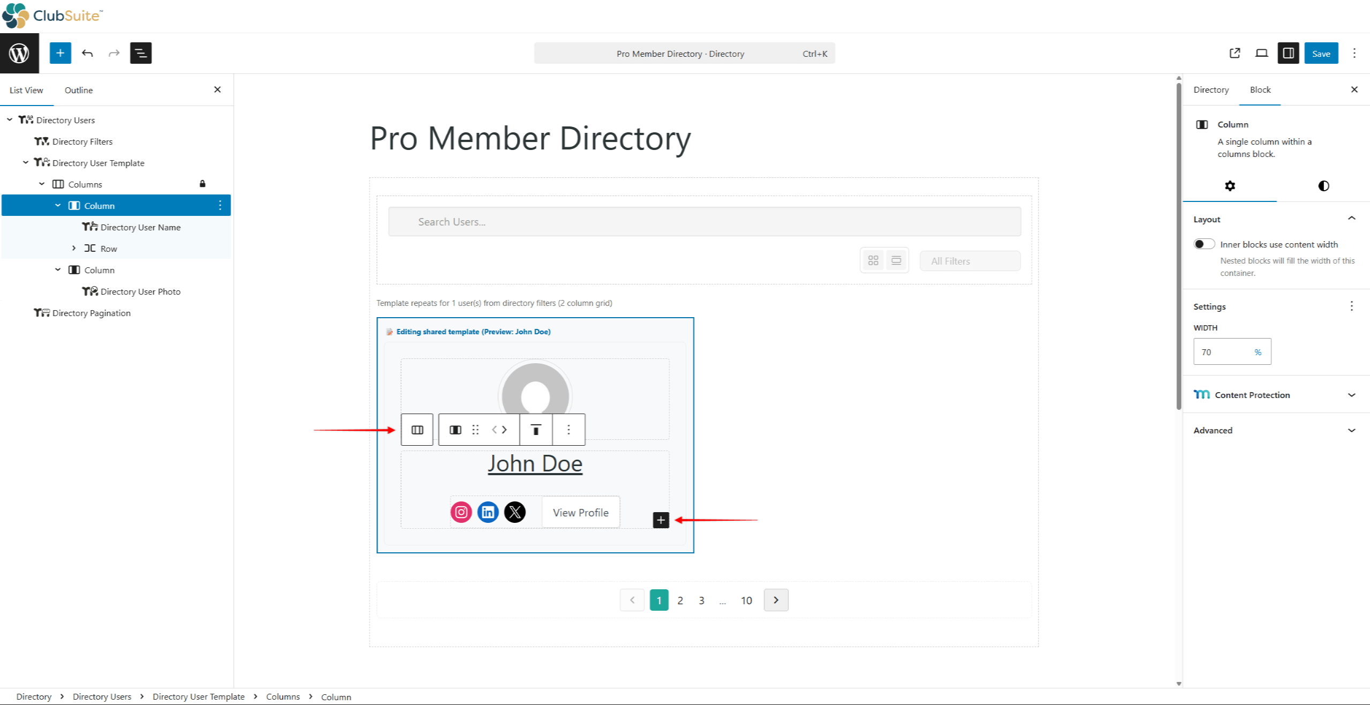
Task: Open the document Outline icon in the top bar
Action: 140,53
